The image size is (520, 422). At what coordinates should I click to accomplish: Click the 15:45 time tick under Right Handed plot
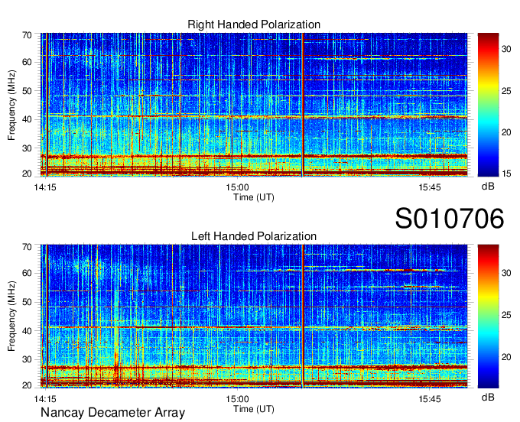[430, 187]
